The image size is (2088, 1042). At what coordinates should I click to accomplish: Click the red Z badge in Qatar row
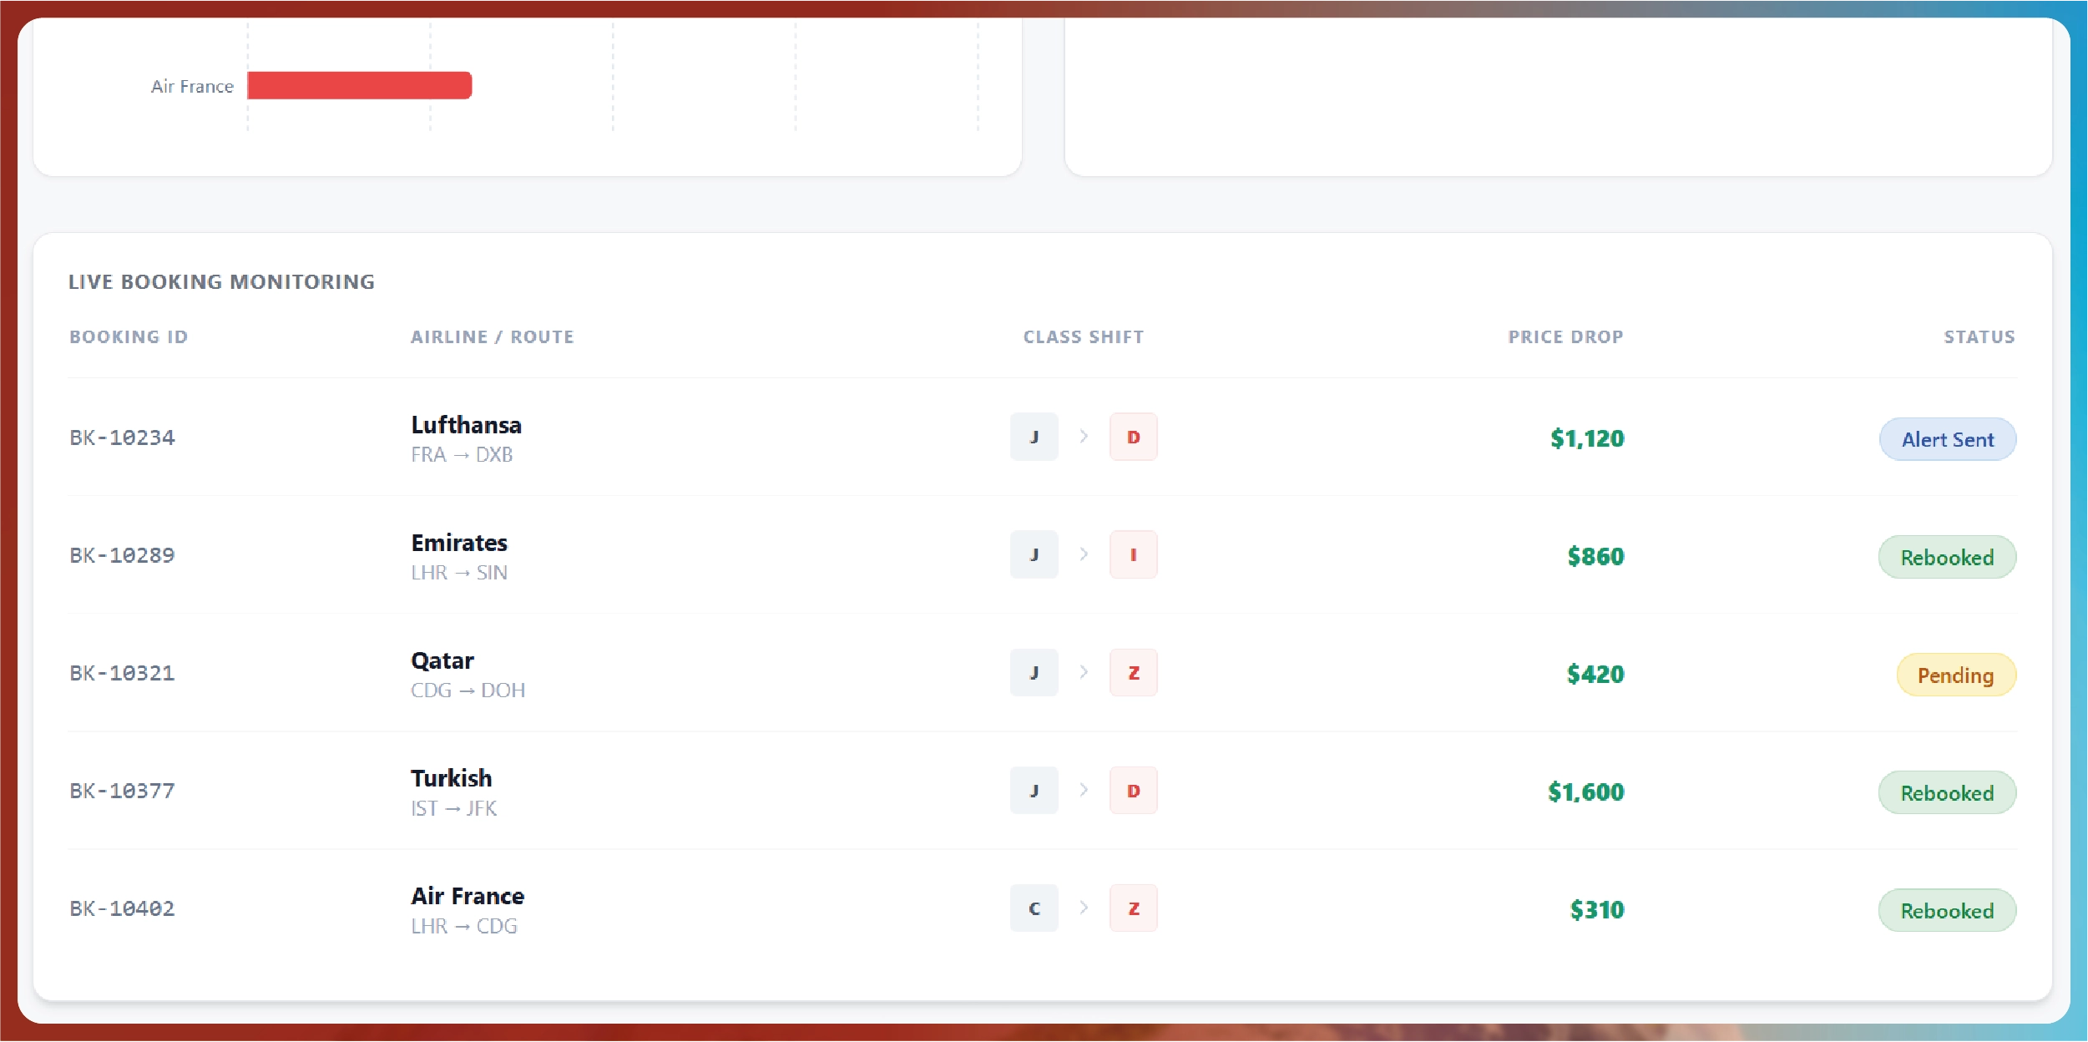(x=1133, y=672)
